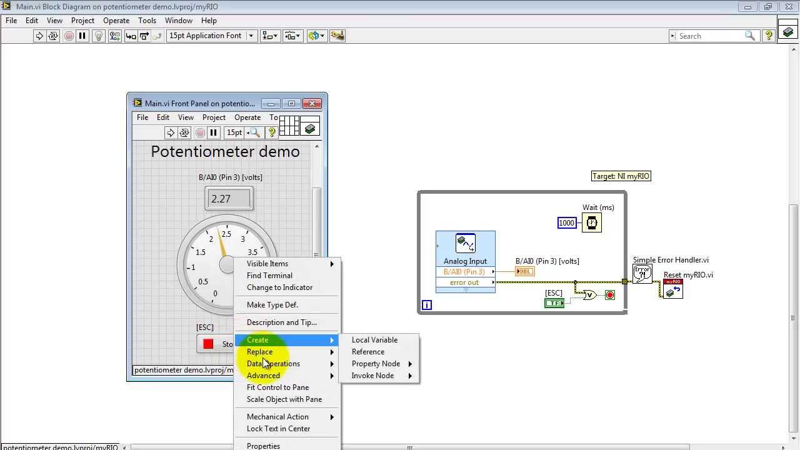Abort execution in block diagram toolbar
Image resolution: width=800 pixels, height=450 pixels.
point(69,36)
